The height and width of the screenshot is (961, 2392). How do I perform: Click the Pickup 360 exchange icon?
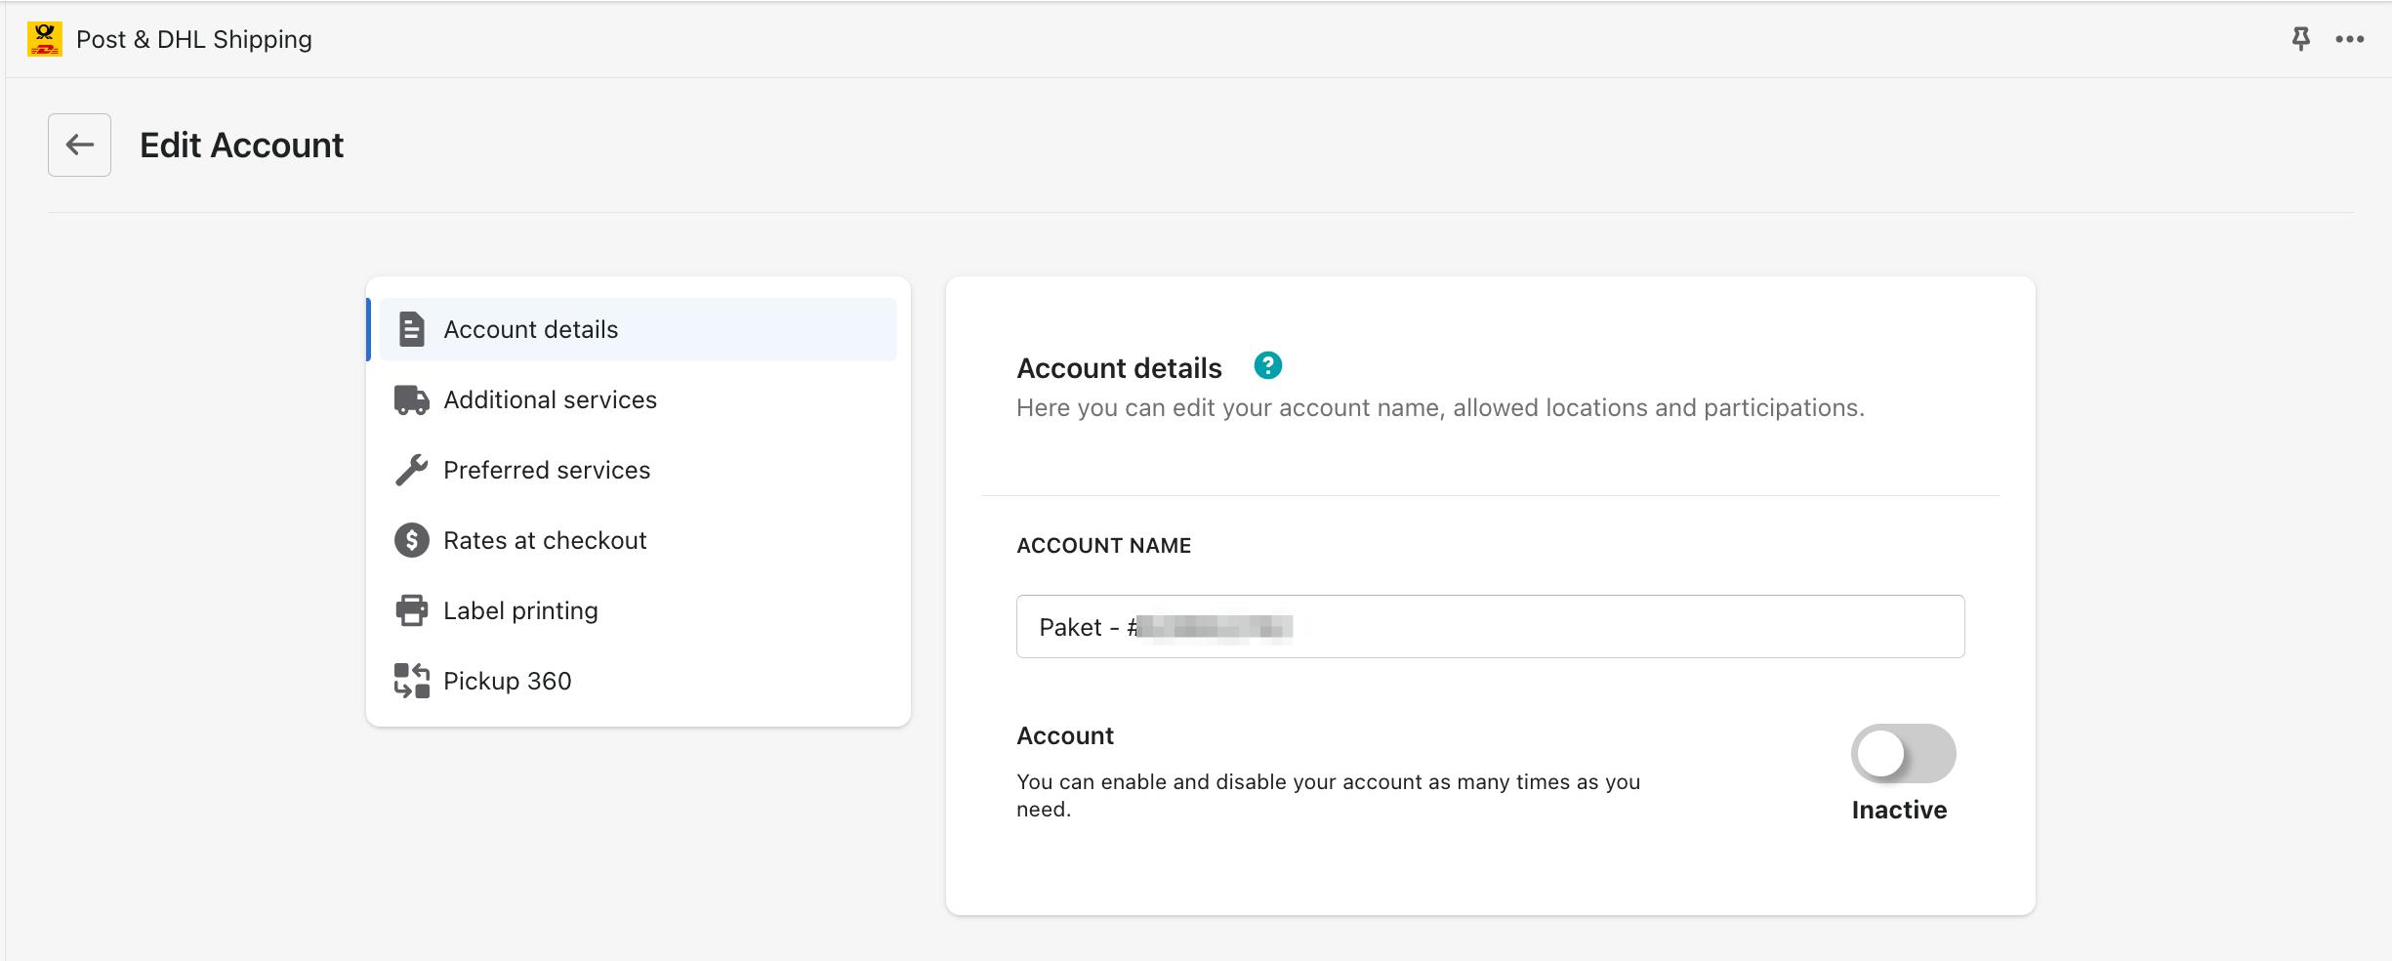[412, 681]
